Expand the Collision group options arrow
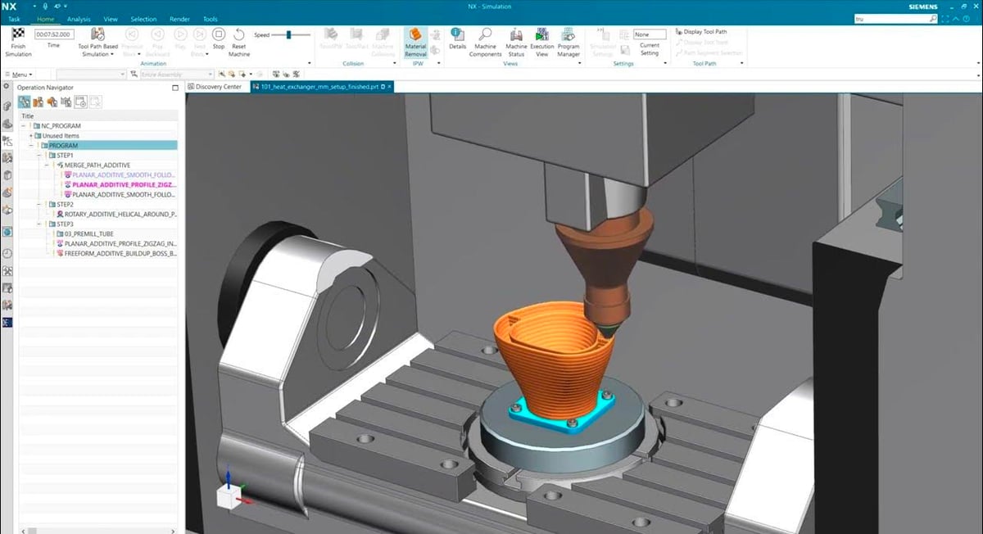This screenshot has height=534, width=983. click(x=395, y=63)
